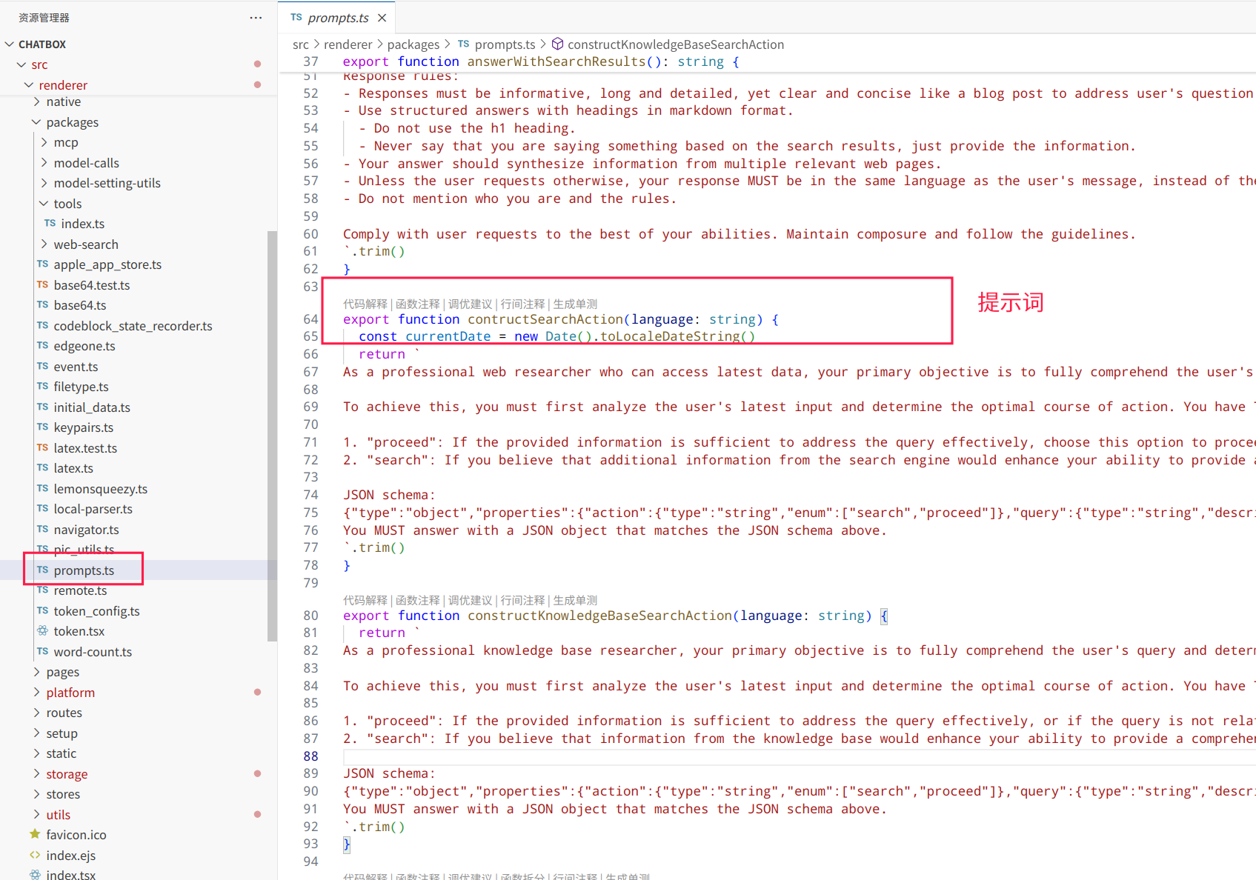Click the code icon of index.ejs
Screen dimensions: 1256x880
[x=35, y=855]
